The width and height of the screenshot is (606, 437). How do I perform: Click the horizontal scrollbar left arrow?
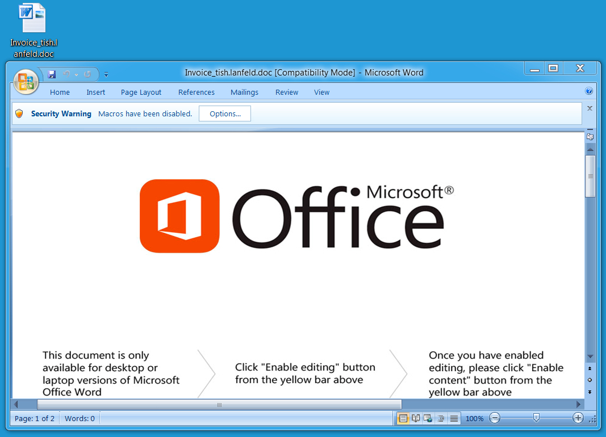click(x=16, y=405)
